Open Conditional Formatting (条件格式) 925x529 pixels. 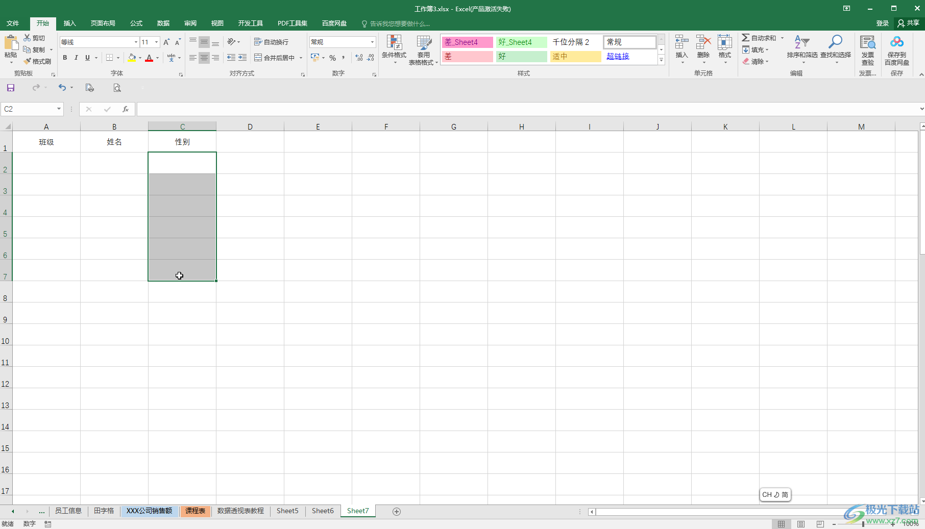point(394,49)
